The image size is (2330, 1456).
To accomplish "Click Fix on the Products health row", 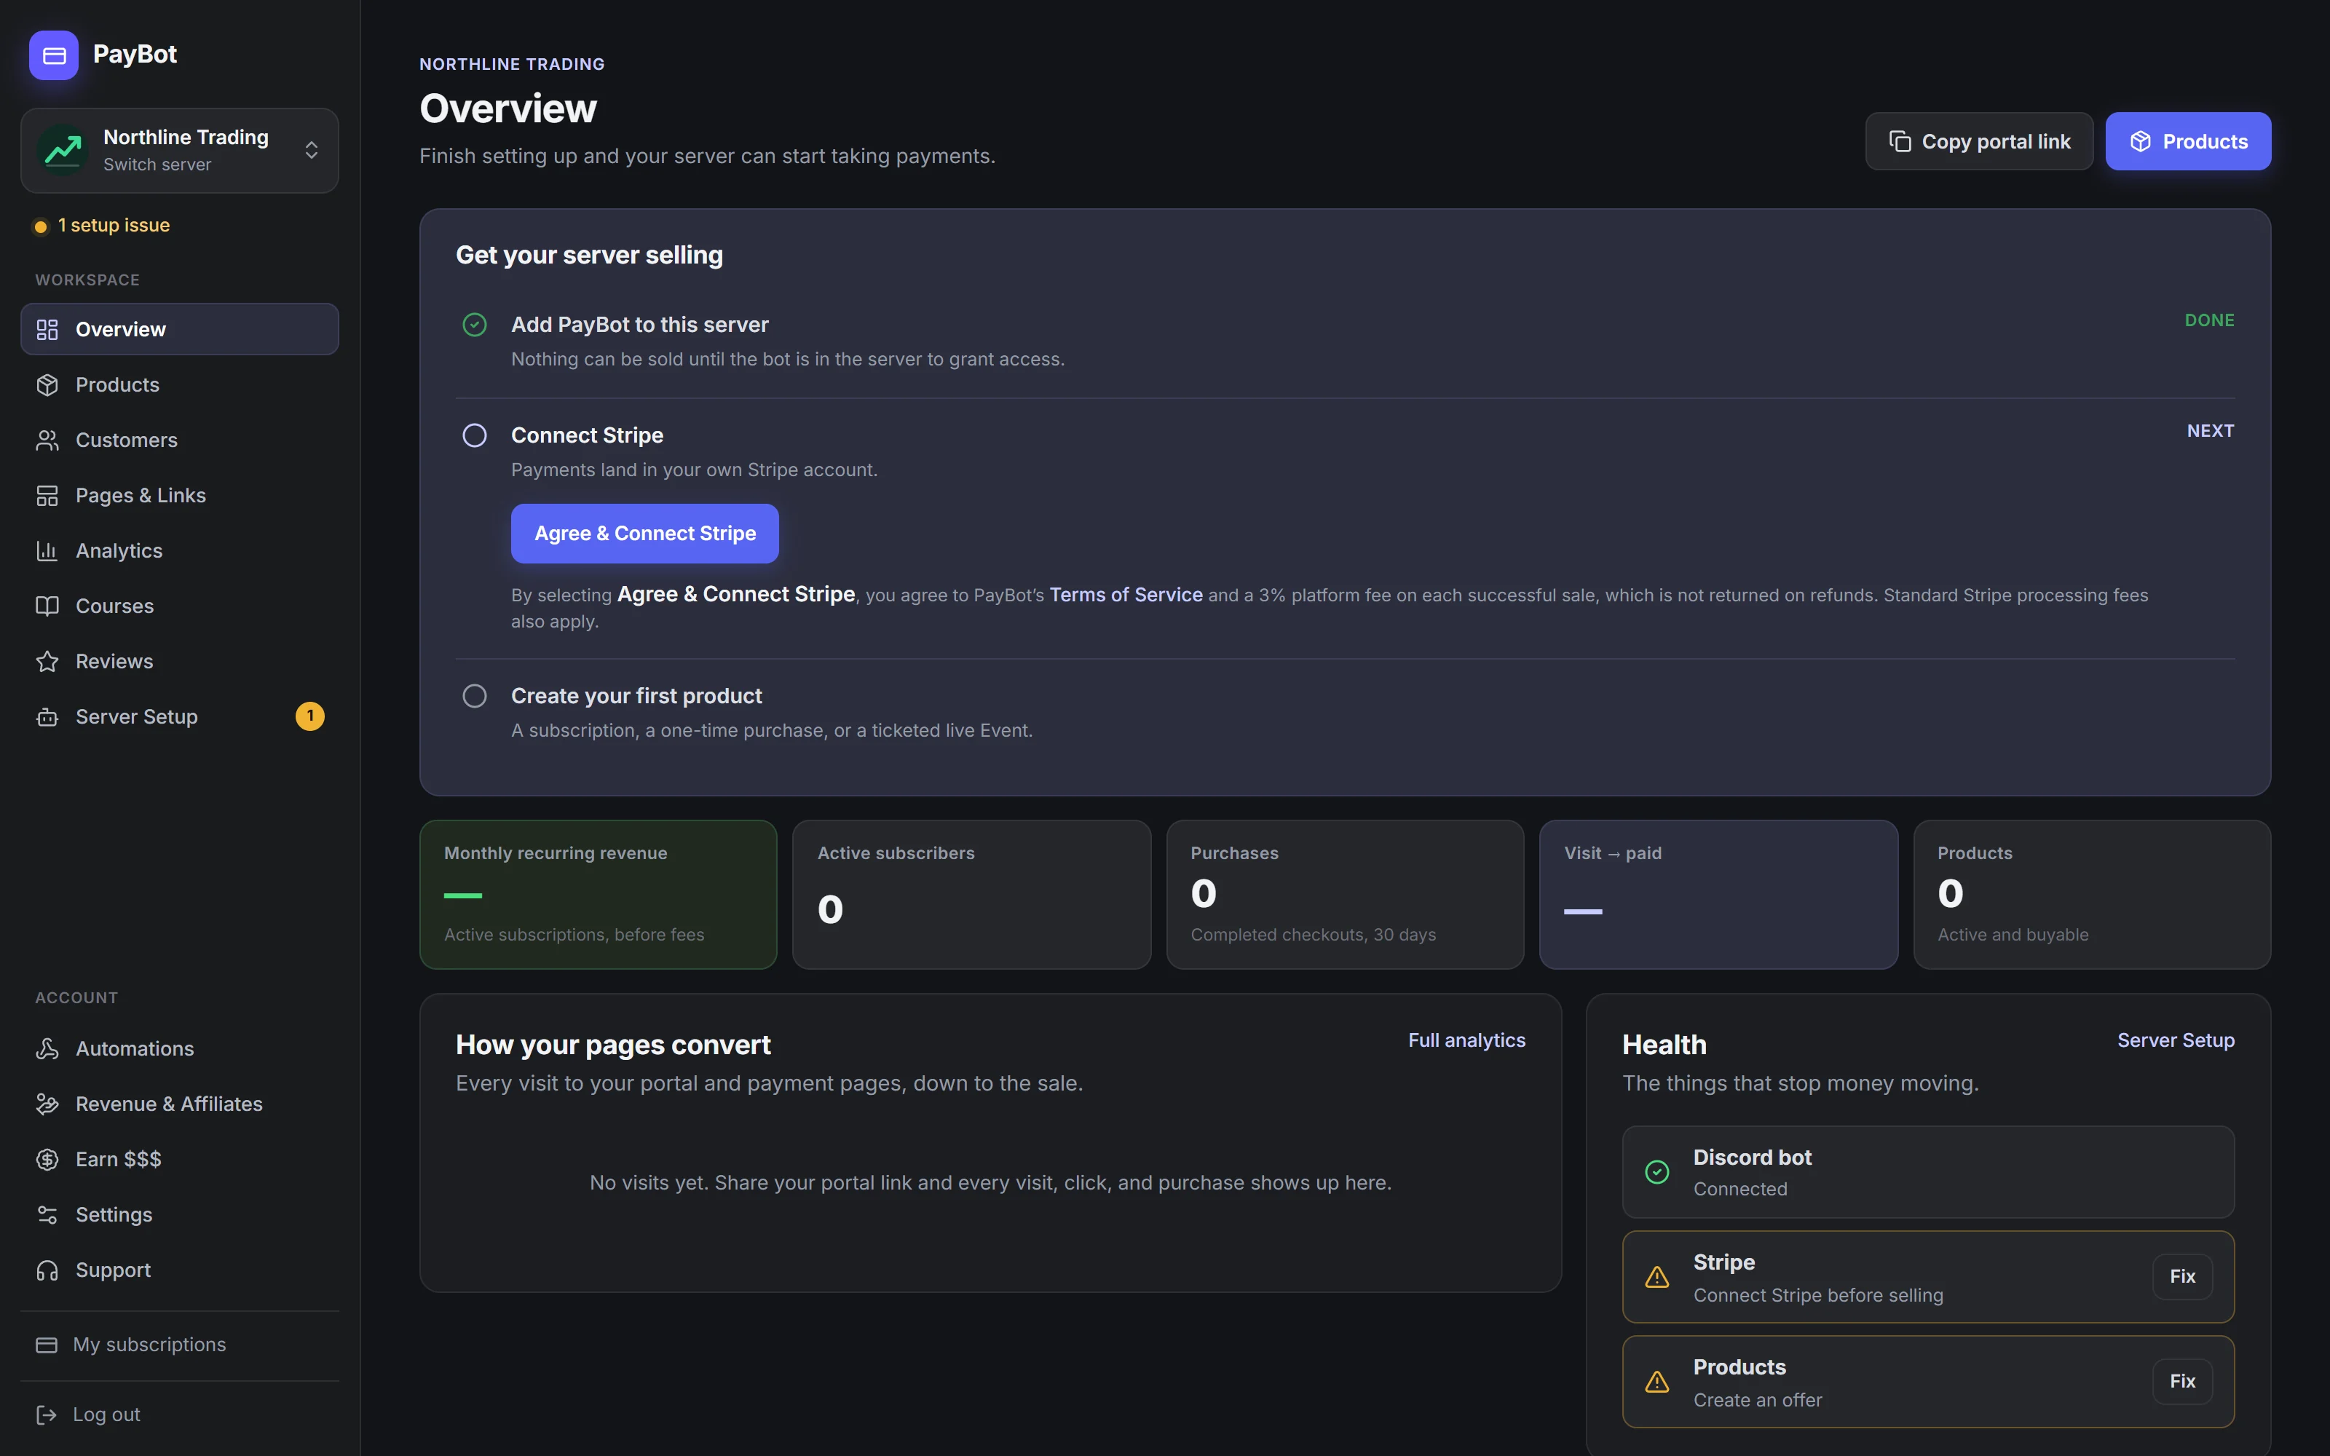I will [2183, 1382].
